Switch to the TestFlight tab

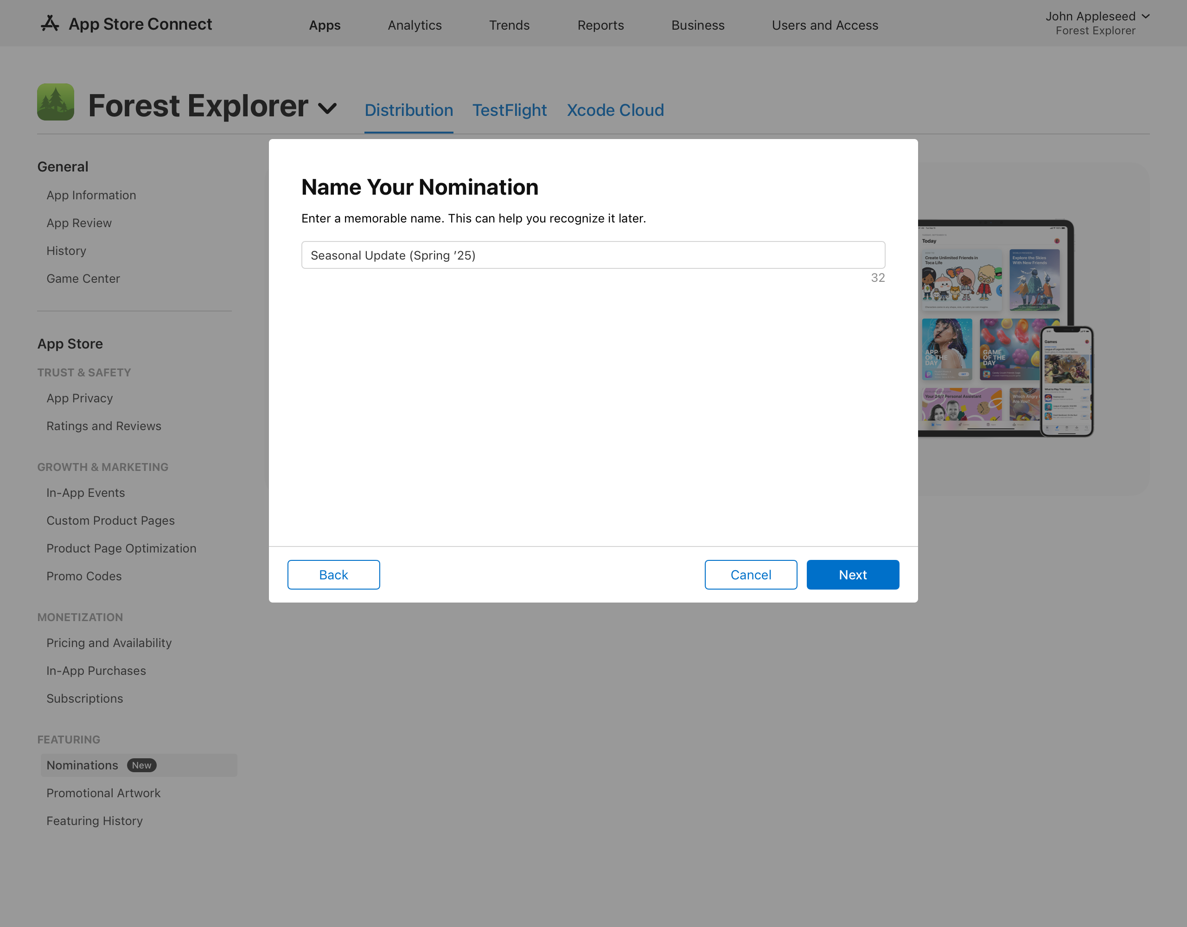(x=510, y=110)
